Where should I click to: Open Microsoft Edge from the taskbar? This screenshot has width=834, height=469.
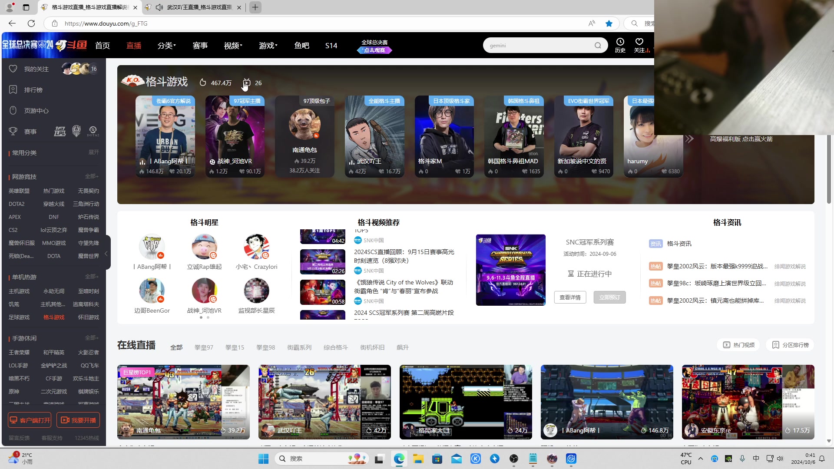(399, 459)
